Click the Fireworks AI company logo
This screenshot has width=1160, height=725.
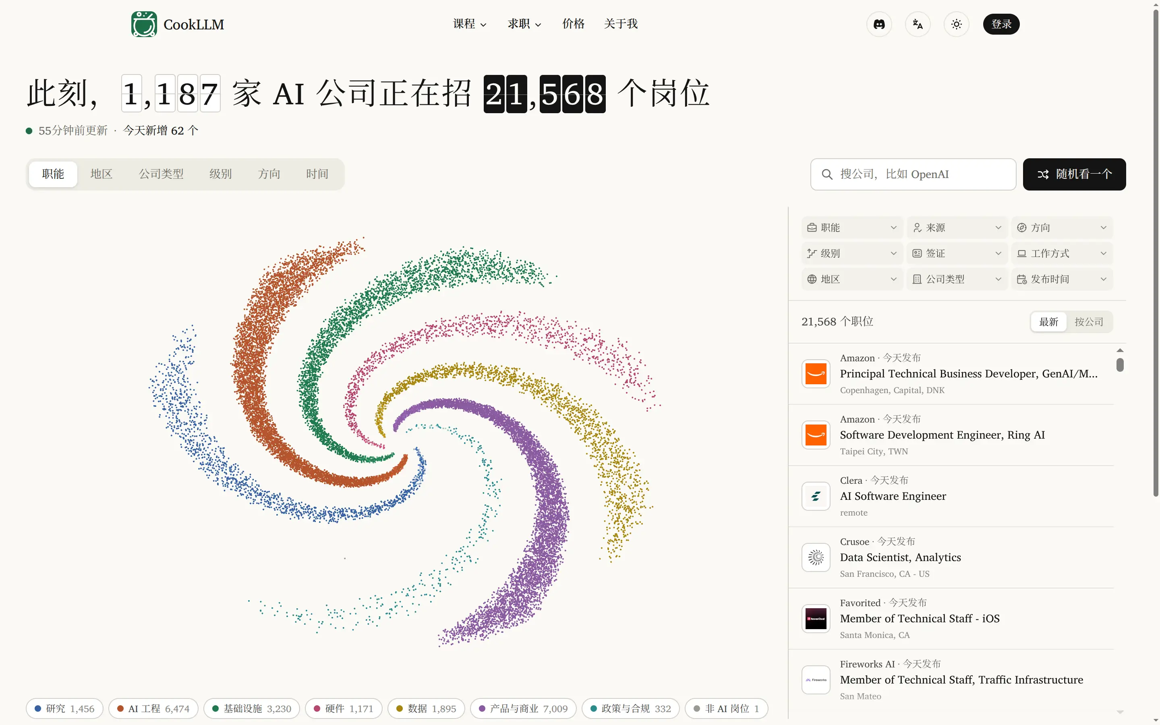816,680
